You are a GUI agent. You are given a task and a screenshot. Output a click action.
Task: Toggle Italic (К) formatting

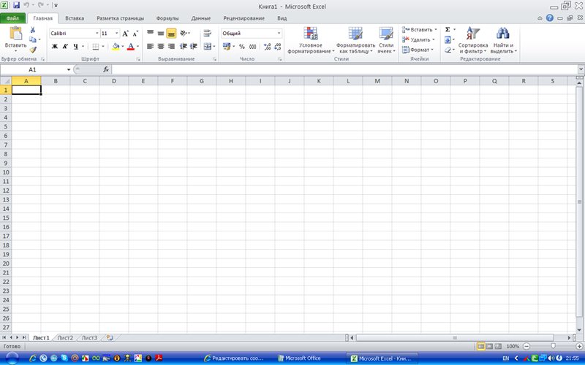[x=65, y=47]
